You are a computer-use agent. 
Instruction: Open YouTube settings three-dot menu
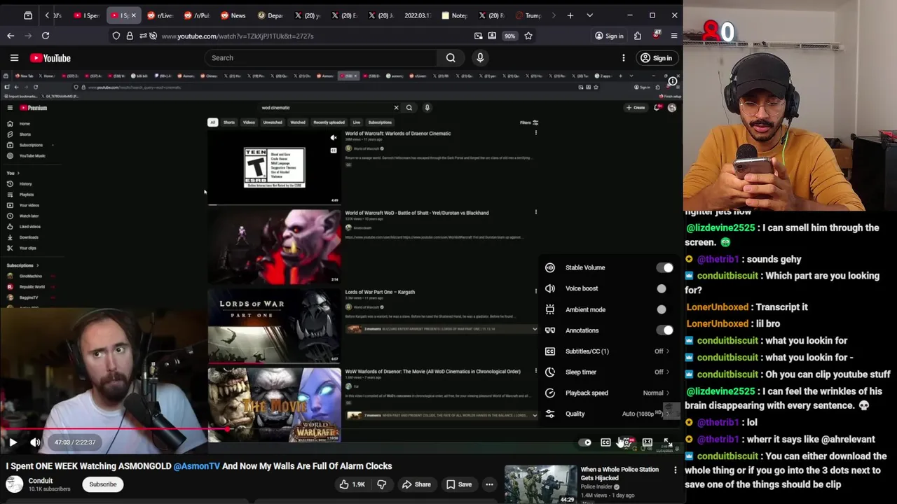[623, 58]
